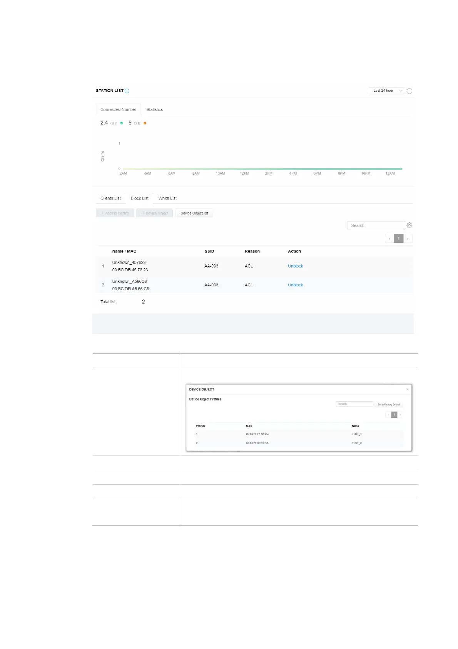The image size is (458, 649).
Task: Click the Reason column header
Action: (252, 251)
